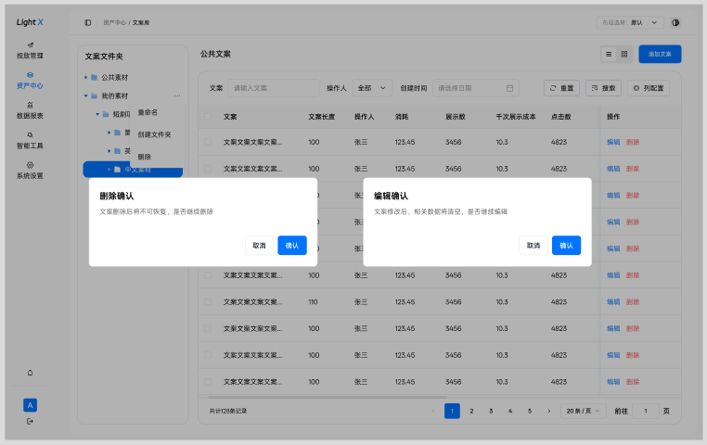The height and width of the screenshot is (445, 707).
Task: Choose 重命名 from folder menu
Action: [x=148, y=112]
